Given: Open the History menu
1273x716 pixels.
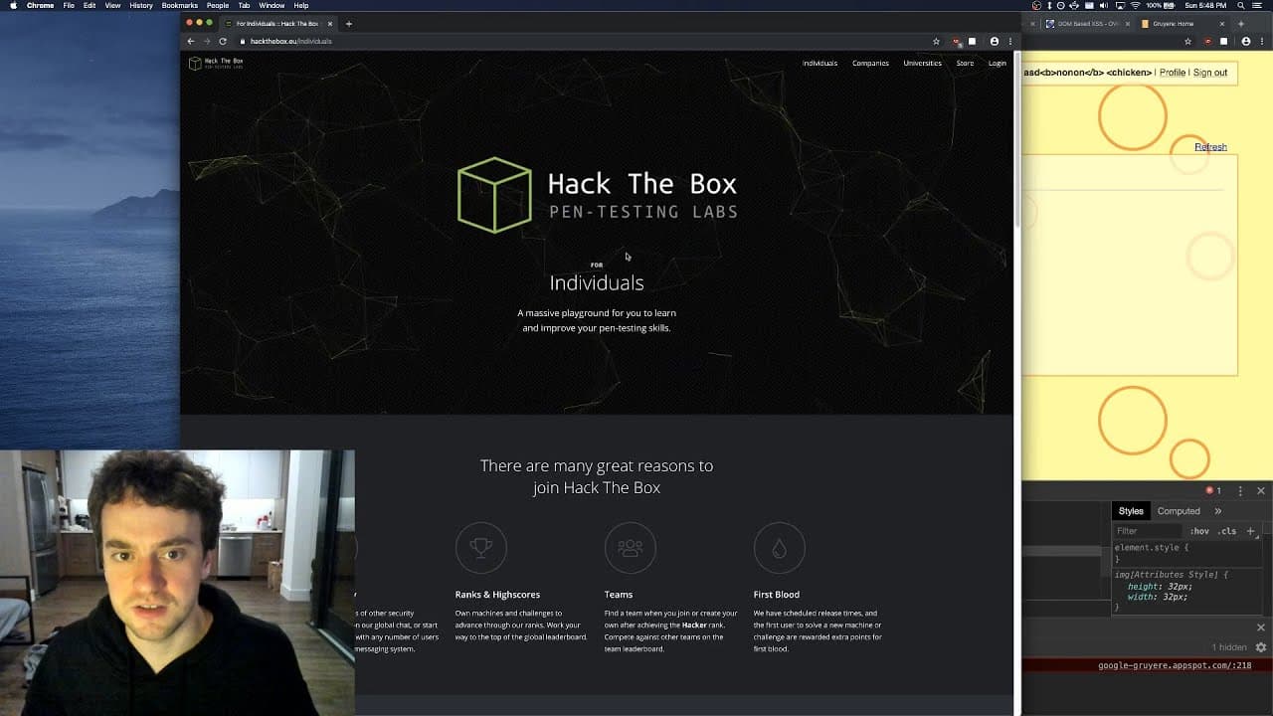Looking at the screenshot, I should tap(140, 5).
